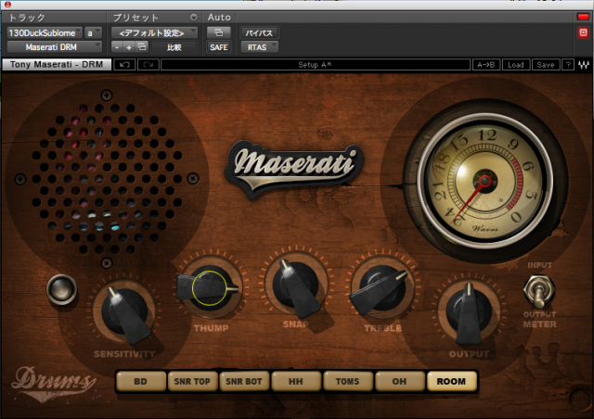This screenshot has width=594, height=419.
Task: Click the undo arrow button
Action: click(124, 65)
